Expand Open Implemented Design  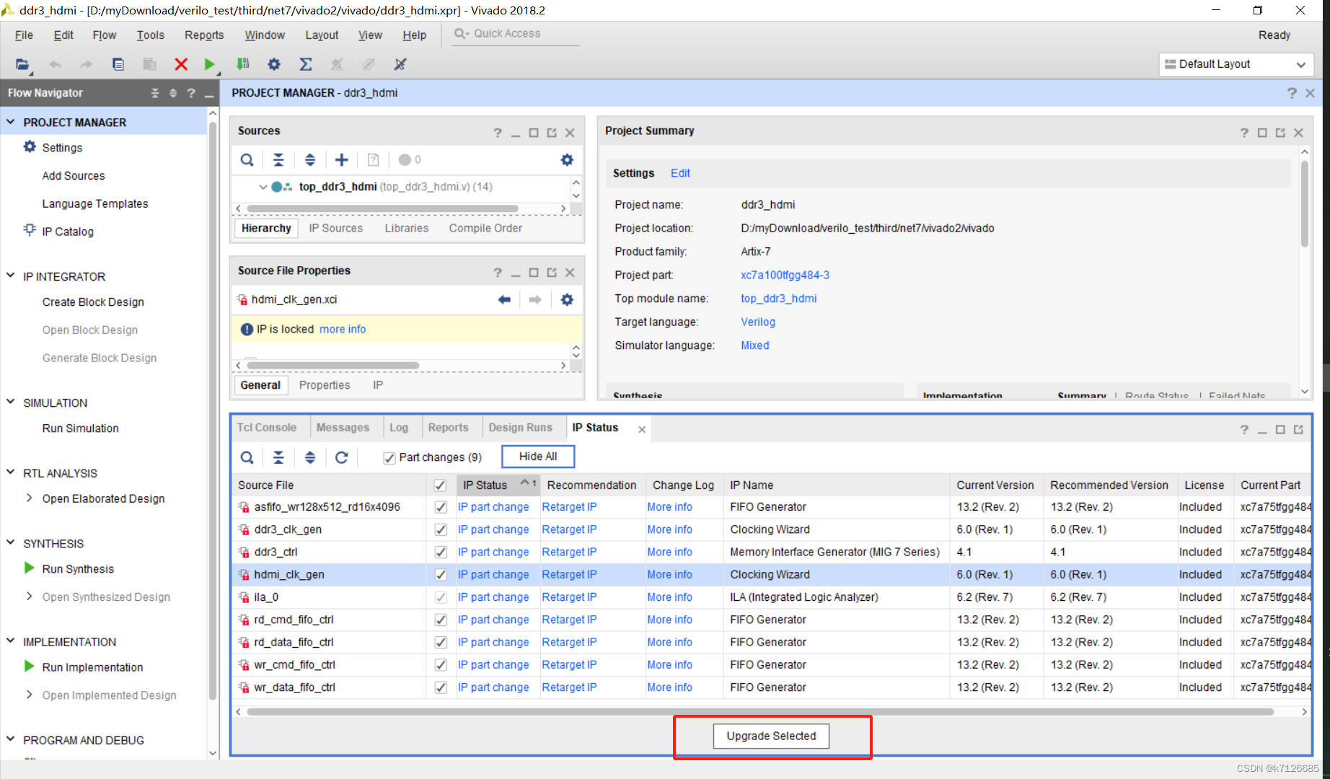pyautogui.click(x=29, y=695)
